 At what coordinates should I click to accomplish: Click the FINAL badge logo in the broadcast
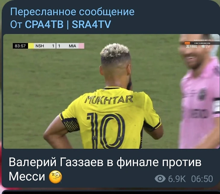coord(192,47)
